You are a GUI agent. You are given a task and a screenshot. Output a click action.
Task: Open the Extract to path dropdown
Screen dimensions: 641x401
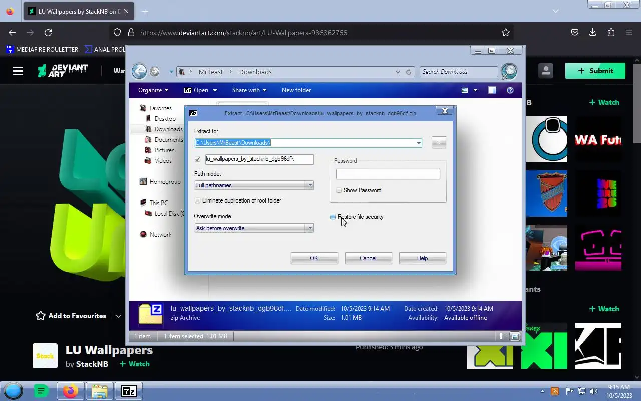(x=418, y=143)
